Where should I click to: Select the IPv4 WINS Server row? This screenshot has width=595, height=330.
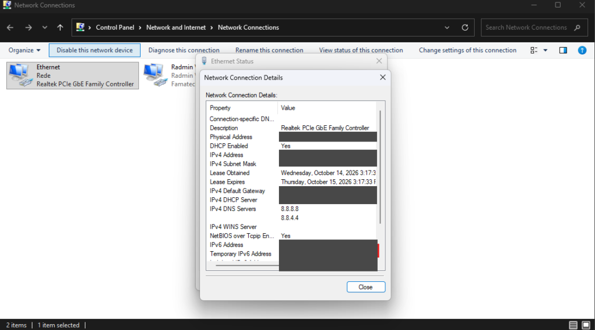coord(292,227)
